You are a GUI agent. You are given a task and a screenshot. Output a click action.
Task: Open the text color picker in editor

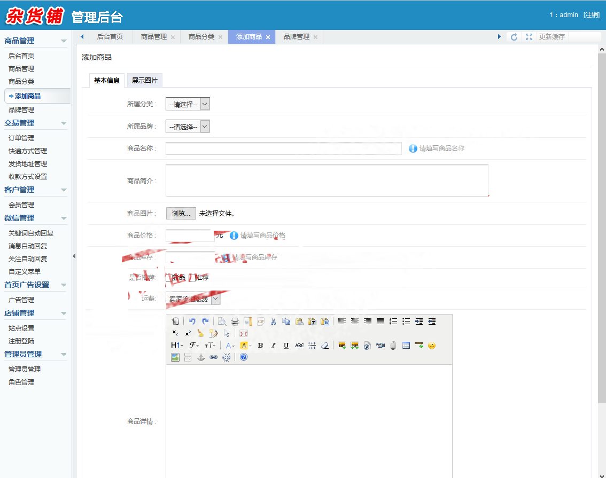tap(230, 346)
